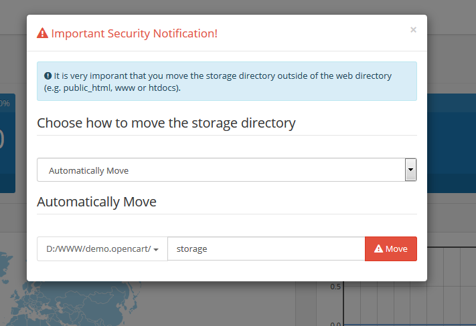
Task: Click the storage directory name field
Action: pos(266,249)
